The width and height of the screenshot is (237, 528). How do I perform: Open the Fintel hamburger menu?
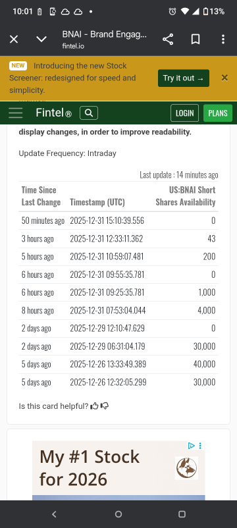click(x=16, y=113)
